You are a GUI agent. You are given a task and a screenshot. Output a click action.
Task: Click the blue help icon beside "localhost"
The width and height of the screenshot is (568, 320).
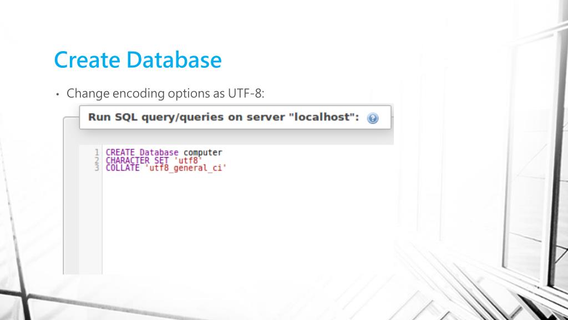click(x=372, y=118)
